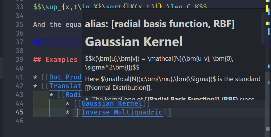The image size is (271, 137).
Task: Click line number 44 in the gutter
Action: [20, 103]
